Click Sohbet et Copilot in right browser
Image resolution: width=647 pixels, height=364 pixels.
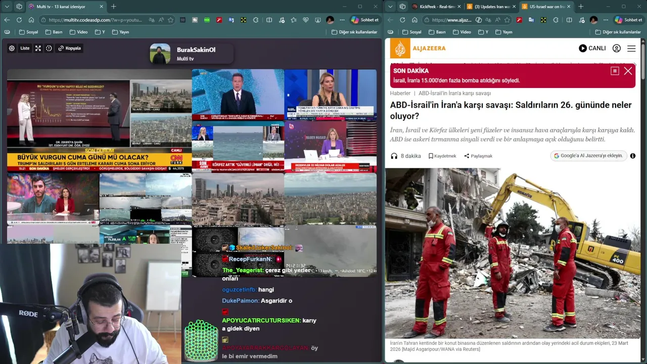629,20
